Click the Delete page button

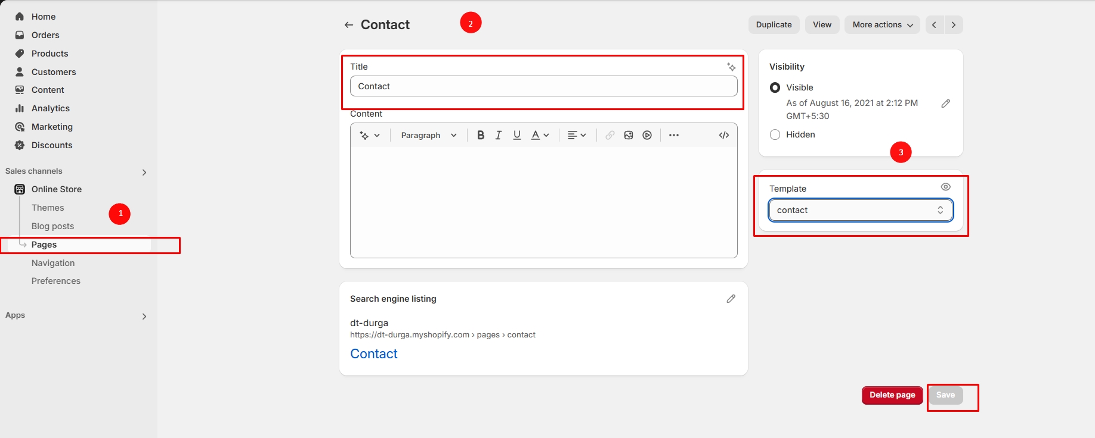[x=892, y=395]
